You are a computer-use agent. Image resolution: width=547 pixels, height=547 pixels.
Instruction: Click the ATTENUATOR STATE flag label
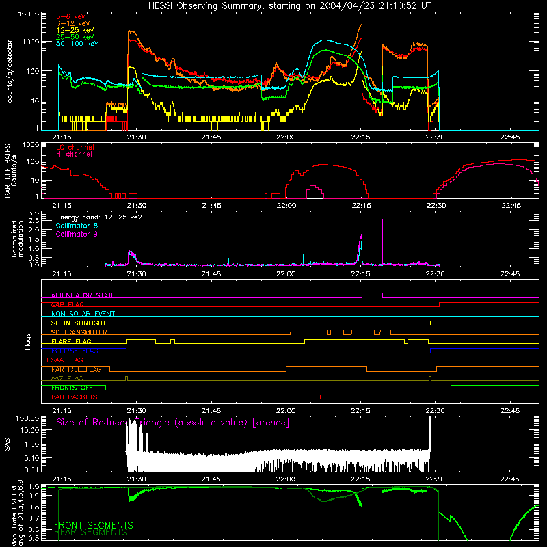click(x=83, y=295)
